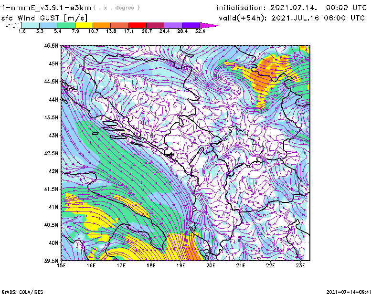Click the 21E longitude label

241,265
